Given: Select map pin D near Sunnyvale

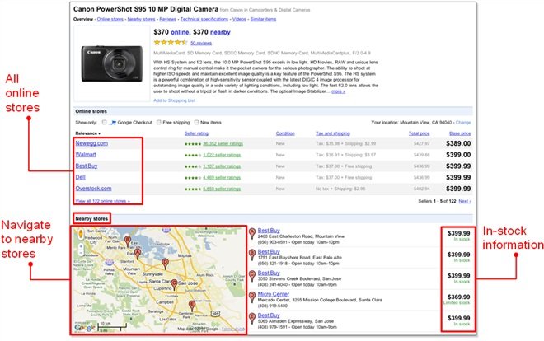Looking at the screenshot, I should point(166,264).
